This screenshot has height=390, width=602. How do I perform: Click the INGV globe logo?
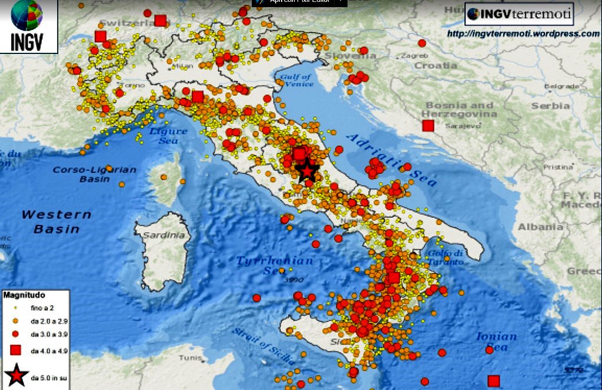pyautogui.click(x=27, y=16)
